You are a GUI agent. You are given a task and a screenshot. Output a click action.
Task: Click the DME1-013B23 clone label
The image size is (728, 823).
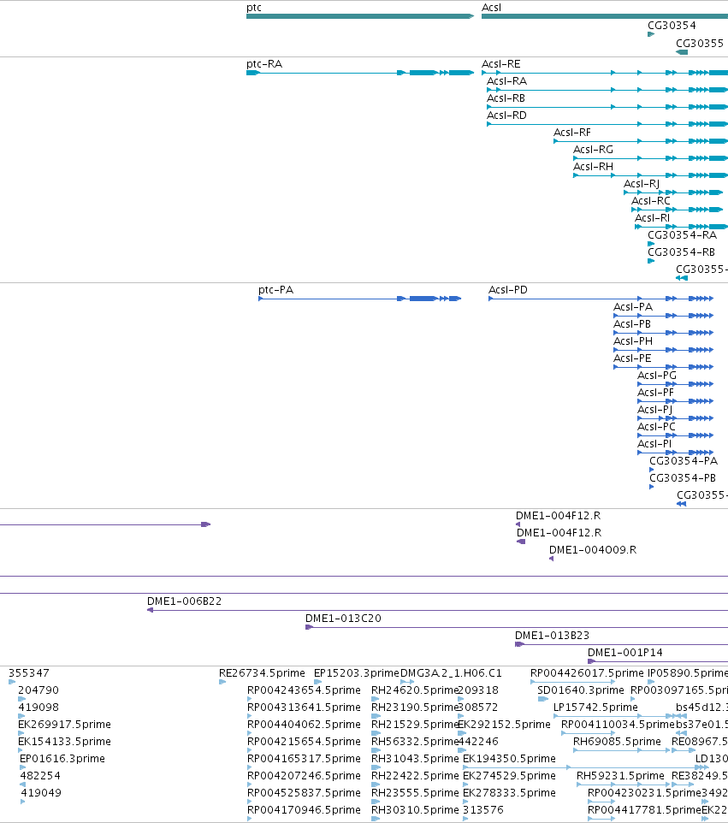[552, 635]
